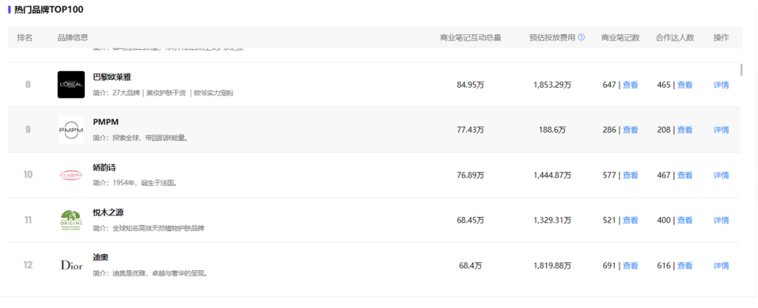Image resolution: width=758 pixels, height=308 pixels.
Task: Click the brand name 悦木之源
Action: [x=108, y=213]
